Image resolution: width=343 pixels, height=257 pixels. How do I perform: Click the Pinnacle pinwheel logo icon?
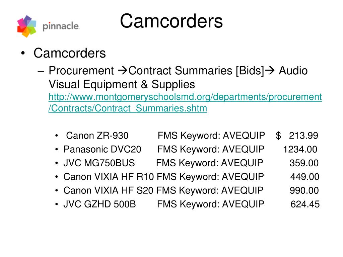point(27,26)
